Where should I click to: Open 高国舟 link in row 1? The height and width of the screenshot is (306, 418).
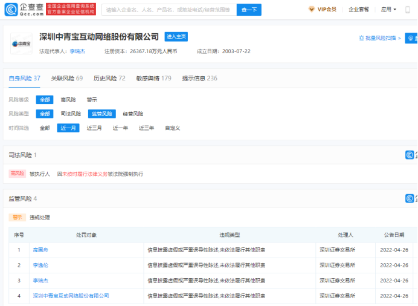coord(40,250)
